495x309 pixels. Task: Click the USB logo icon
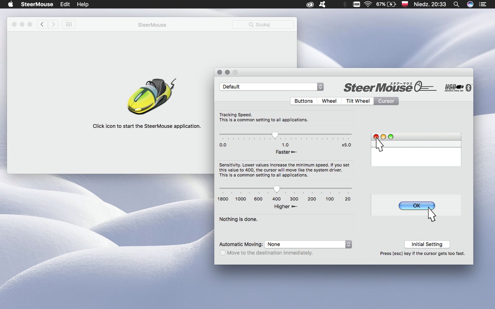tap(454, 87)
